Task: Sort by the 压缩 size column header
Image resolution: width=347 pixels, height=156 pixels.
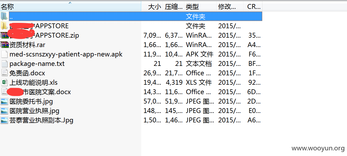Action: pos(173,7)
